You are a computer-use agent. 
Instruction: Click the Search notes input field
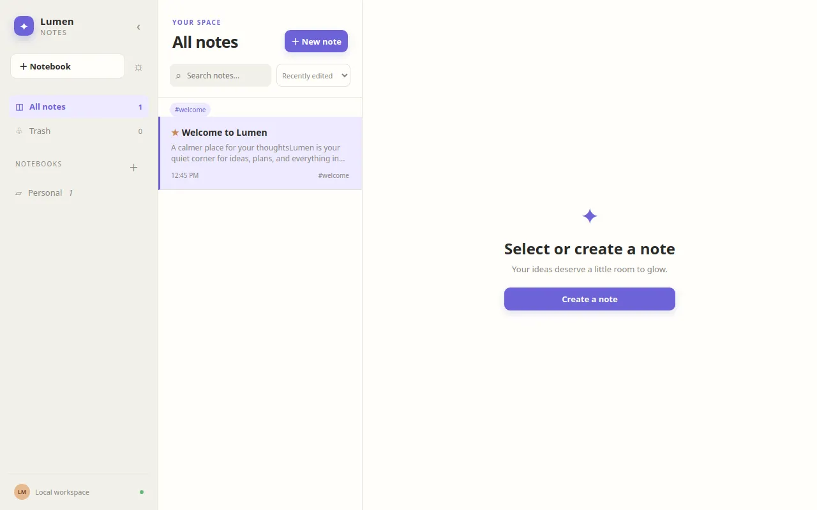[x=221, y=75]
